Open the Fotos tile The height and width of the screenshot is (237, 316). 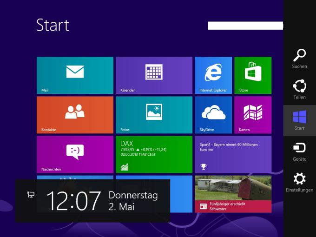coord(154,115)
